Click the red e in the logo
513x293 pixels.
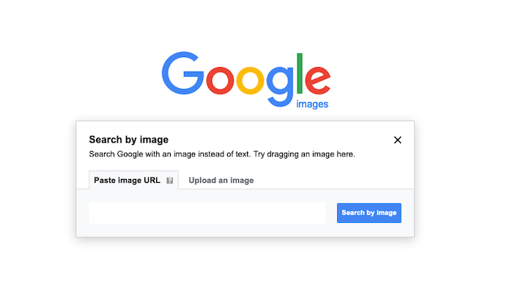coord(317,80)
